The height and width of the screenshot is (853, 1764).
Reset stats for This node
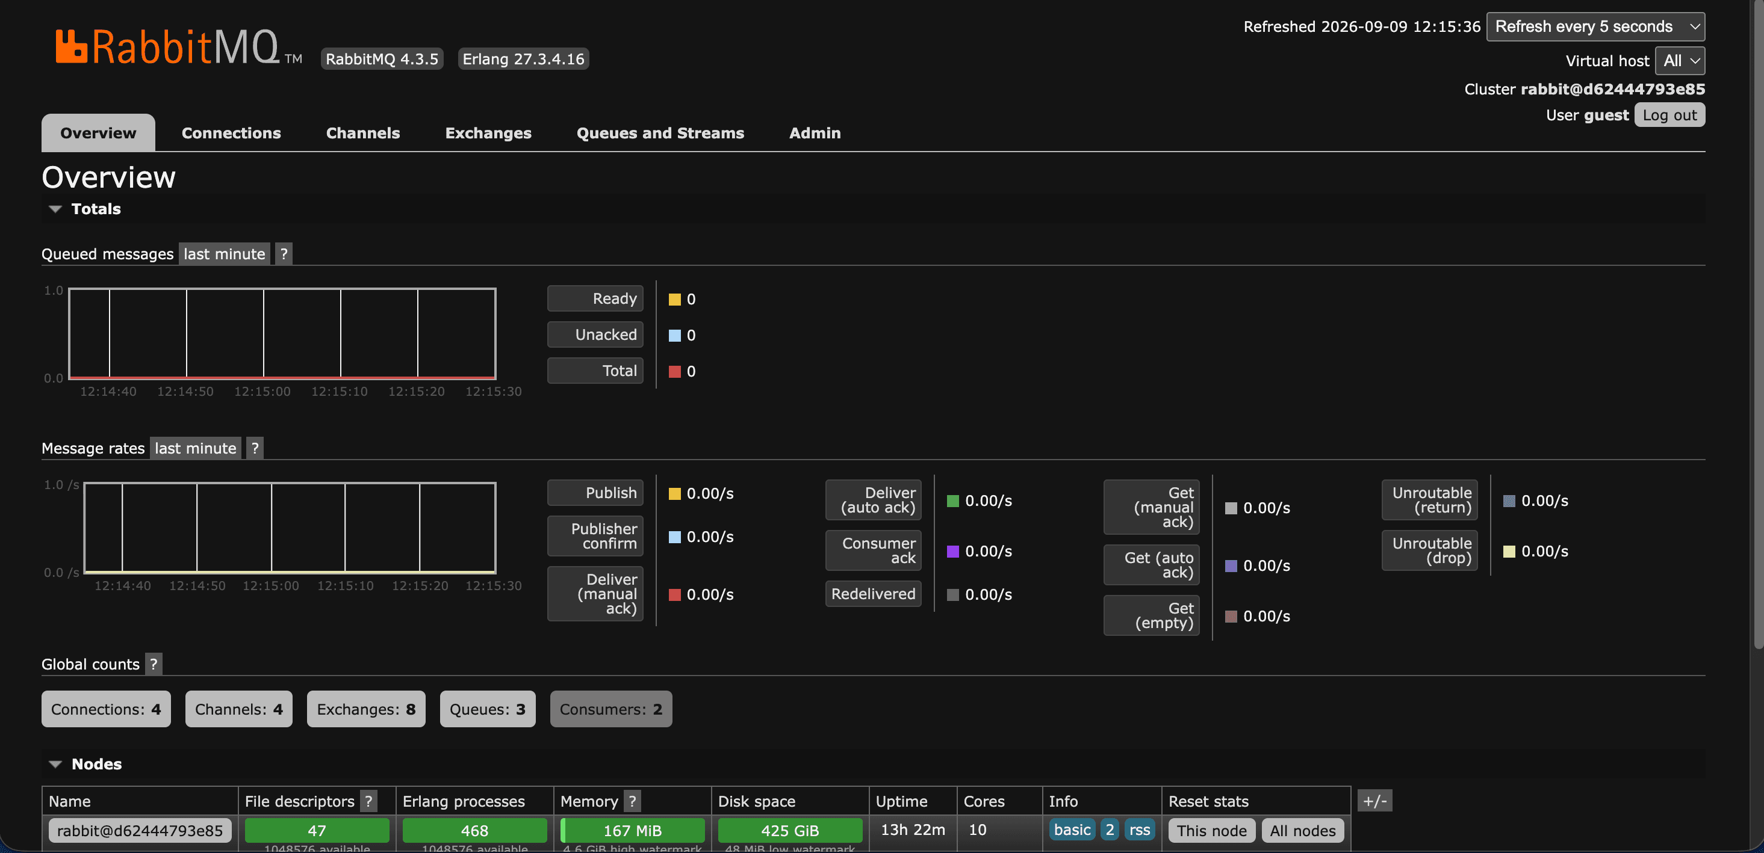1211,830
